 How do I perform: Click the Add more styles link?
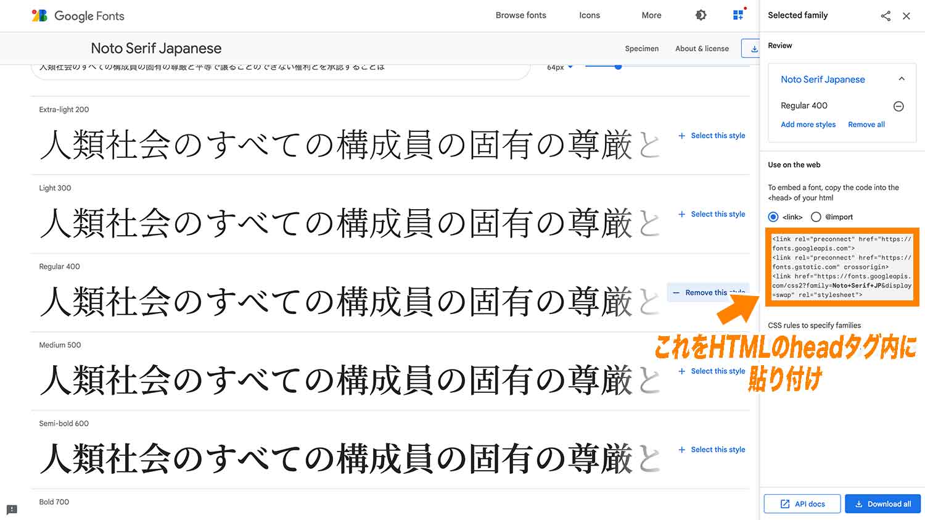[x=808, y=124]
